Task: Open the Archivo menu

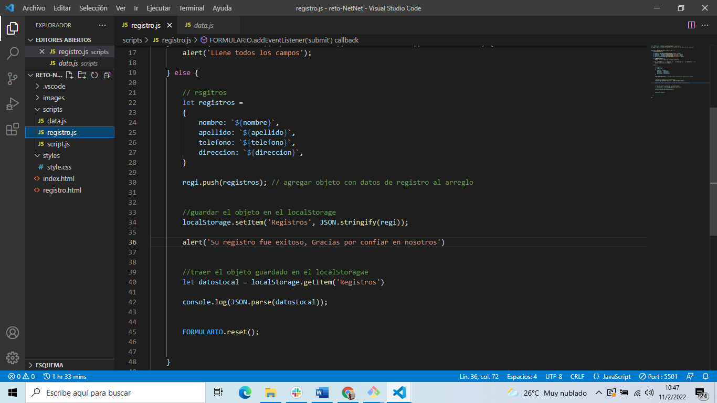Action: 34,8
